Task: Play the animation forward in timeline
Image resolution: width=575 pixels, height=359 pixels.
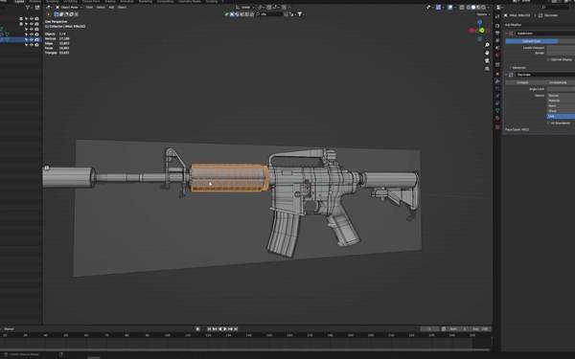Action: (225, 329)
